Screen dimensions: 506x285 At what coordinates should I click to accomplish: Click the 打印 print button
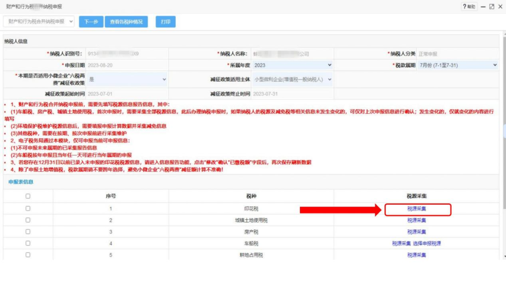pyautogui.click(x=165, y=22)
